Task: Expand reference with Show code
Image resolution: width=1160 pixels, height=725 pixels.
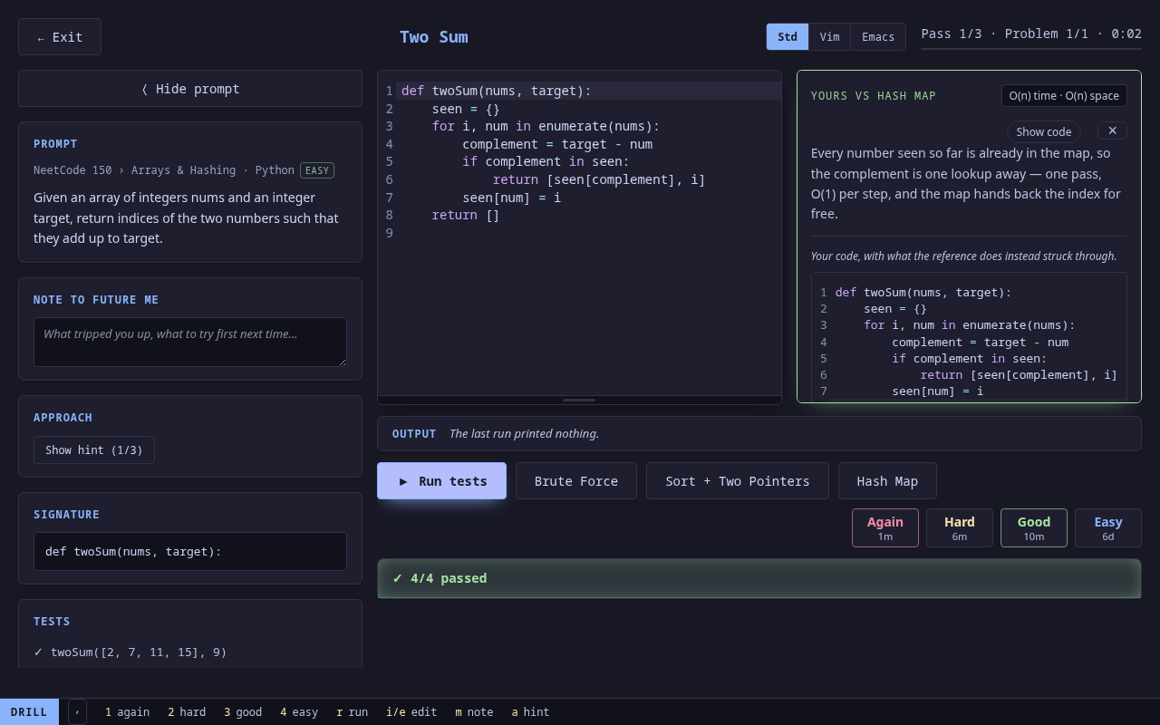Action: pyautogui.click(x=1044, y=131)
